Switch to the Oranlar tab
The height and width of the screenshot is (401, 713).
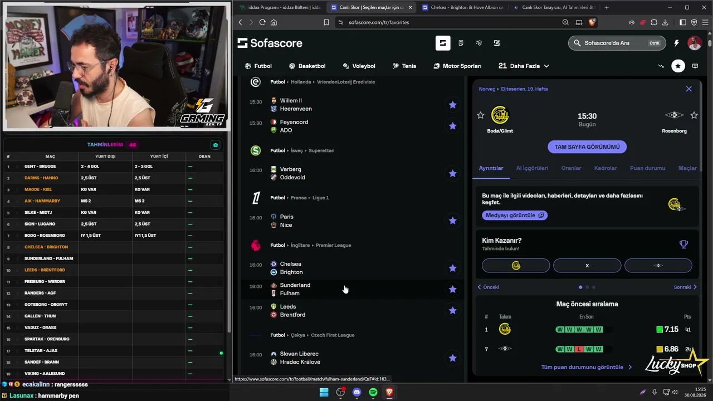pos(571,168)
